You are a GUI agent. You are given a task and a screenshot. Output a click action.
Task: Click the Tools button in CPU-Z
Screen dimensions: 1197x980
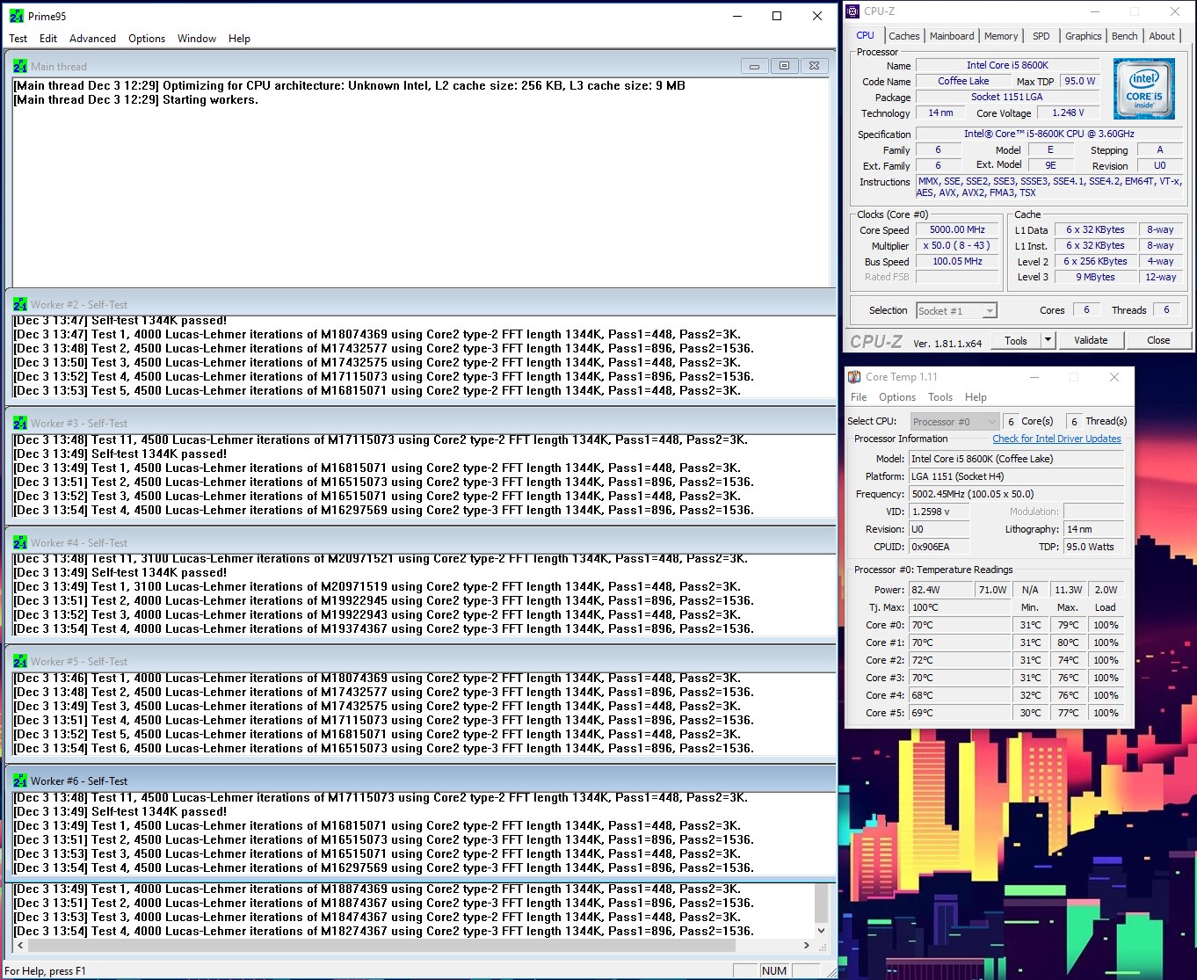[x=1016, y=340]
